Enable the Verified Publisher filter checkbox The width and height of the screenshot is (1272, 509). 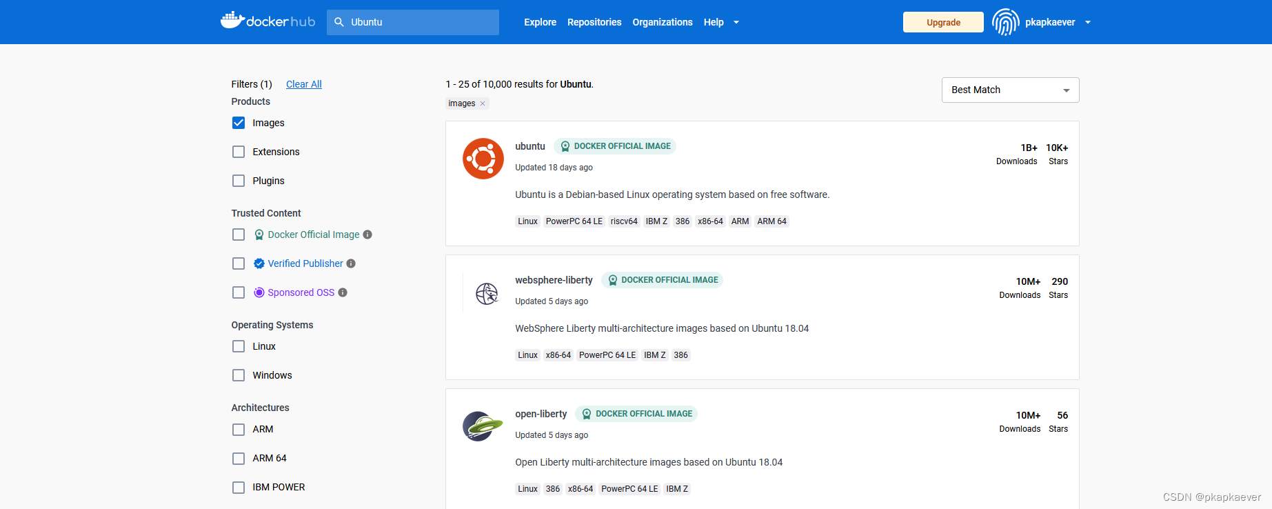(x=239, y=263)
